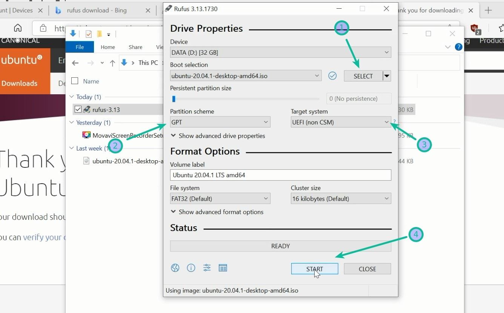Screen dimensions: 504x313
Task: Open the Cluster size dropdown
Action: pos(341,198)
